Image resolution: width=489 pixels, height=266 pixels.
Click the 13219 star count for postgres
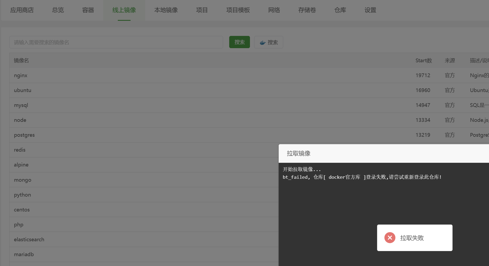coord(423,135)
